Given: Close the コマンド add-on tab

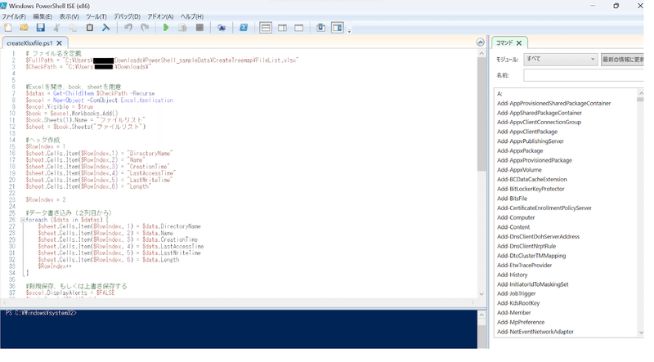Looking at the screenshot, I should tap(519, 43).
